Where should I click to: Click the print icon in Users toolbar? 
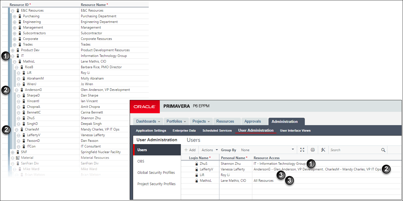312,150
